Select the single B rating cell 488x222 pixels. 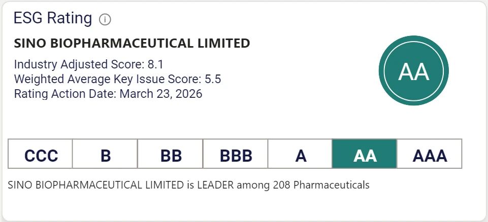[105, 155]
